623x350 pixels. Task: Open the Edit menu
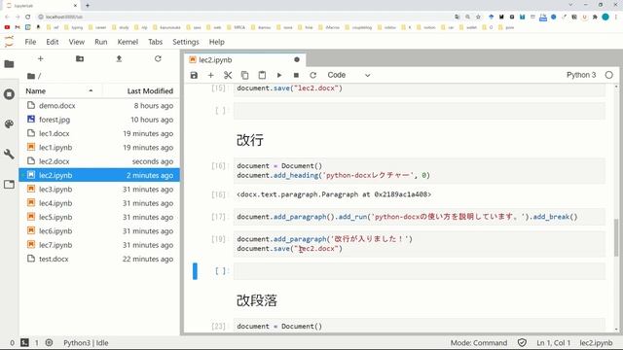[52, 42]
